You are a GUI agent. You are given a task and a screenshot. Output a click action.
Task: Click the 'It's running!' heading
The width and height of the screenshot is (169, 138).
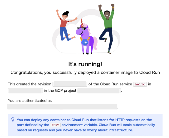85,64
